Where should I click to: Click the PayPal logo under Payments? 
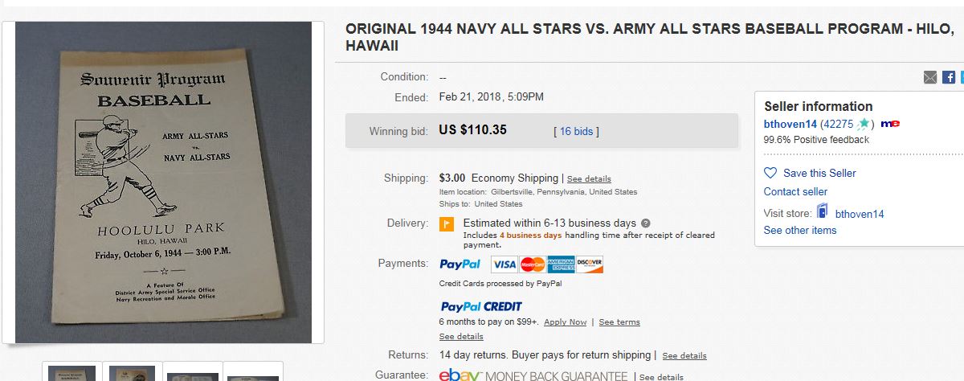point(460,264)
